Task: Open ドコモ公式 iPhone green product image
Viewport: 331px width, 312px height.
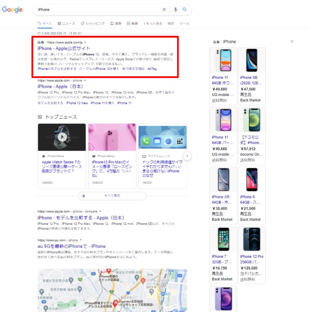Action: 252,120
